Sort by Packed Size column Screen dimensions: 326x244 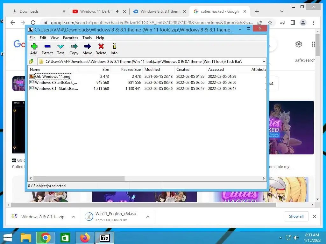(126, 70)
